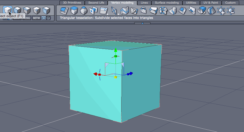
Task: Select the Thickness tool
Action: coord(211,10)
